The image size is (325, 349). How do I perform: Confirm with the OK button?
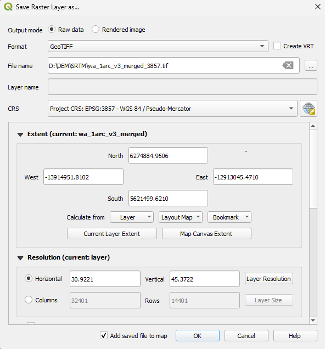tap(198, 335)
